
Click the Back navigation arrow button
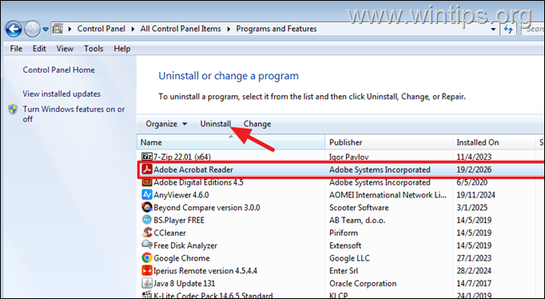coord(14,30)
